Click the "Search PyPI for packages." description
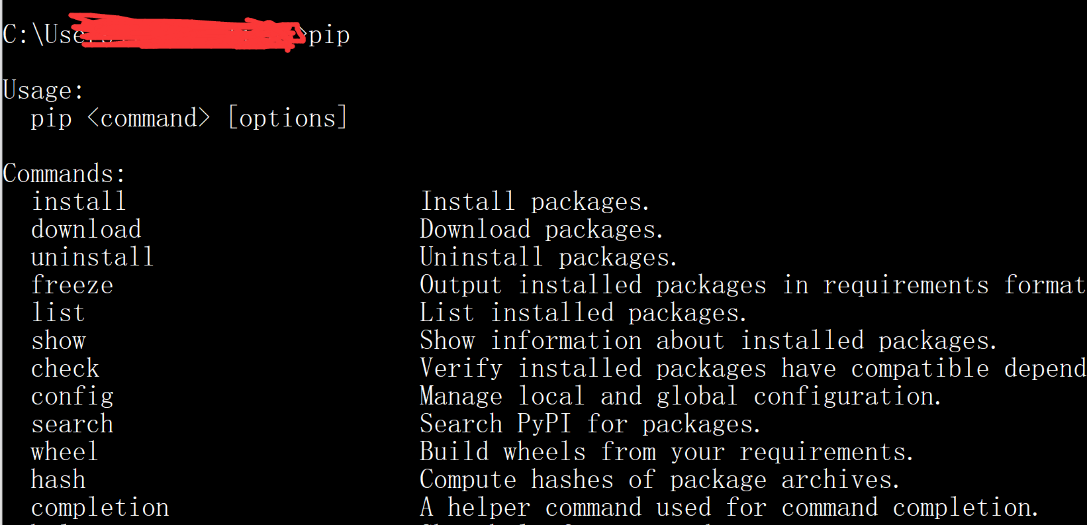The height and width of the screenshot is (525, 1087). click(590, 424)
